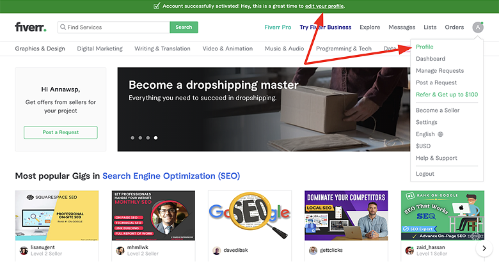
Task: Select Profile in account dropdown
Action: click(425, 47)
